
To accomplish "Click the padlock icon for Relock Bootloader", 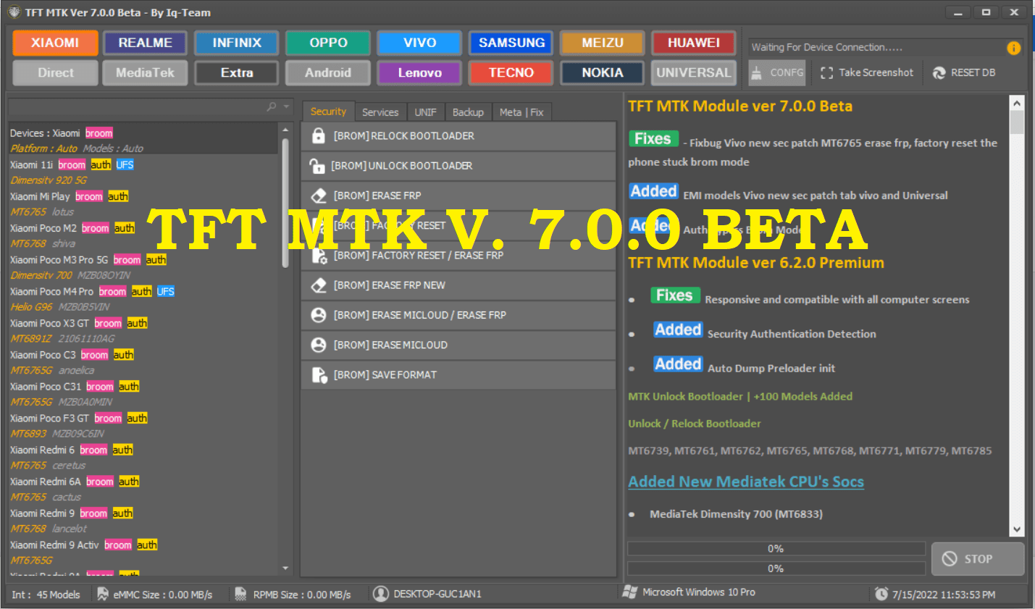I will tap(318, 135).
